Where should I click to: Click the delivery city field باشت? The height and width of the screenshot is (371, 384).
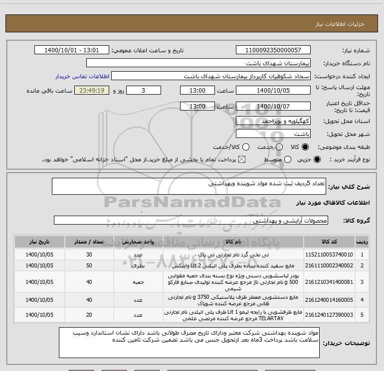pyautogui.click(x=273, y=134)
